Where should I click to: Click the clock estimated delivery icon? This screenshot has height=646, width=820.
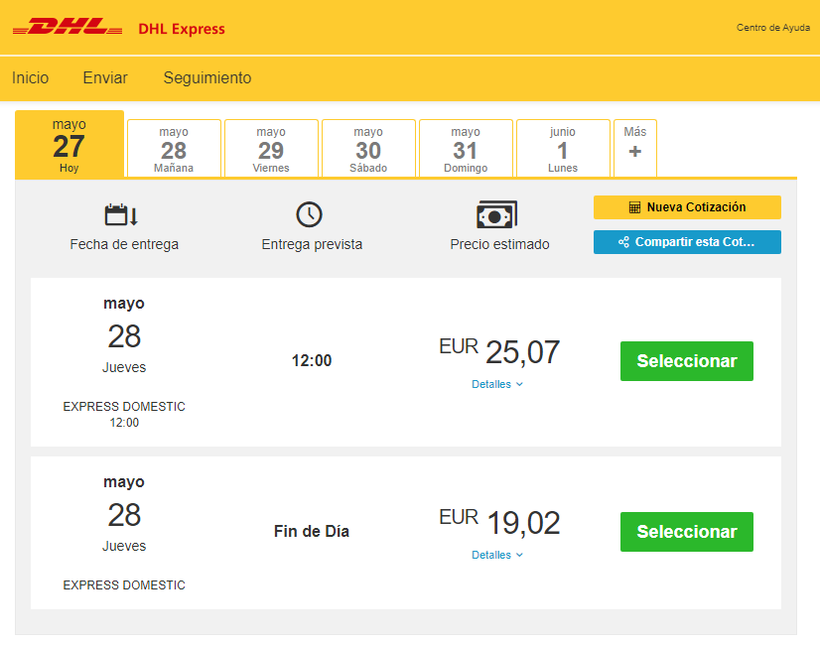point(310,214)
